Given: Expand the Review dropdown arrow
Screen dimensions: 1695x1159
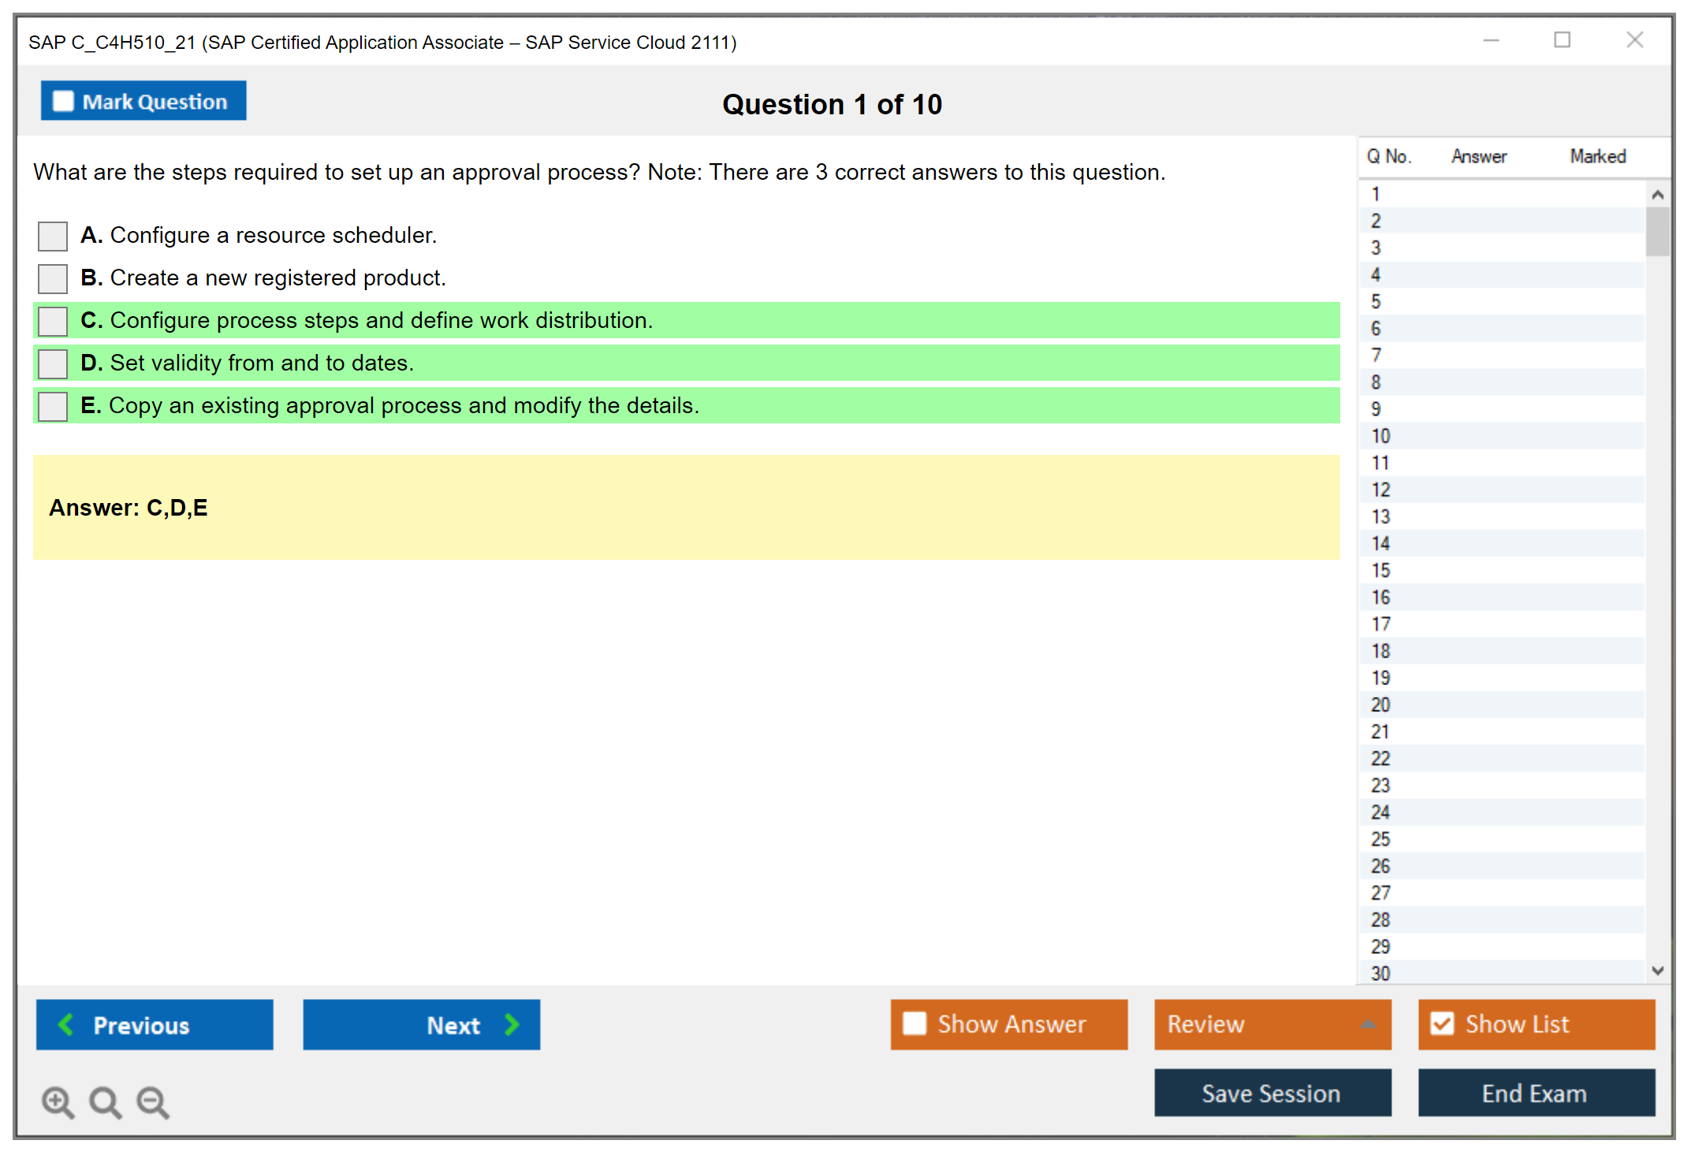Looking at the screenshot, I should click(x=1368, y=1024).
